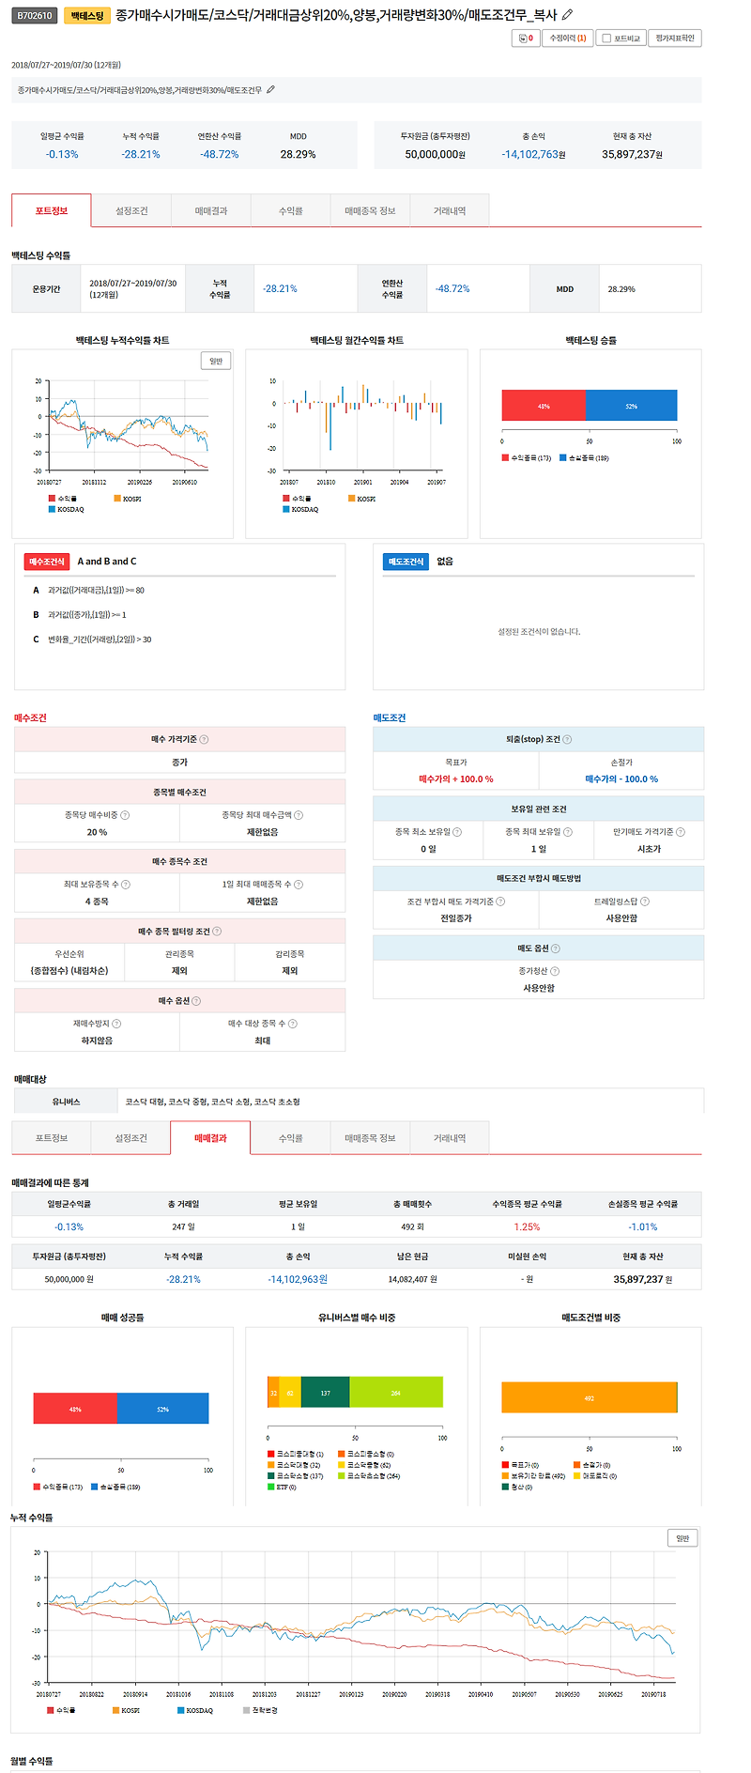This screenshot has height=1773, width=751.
Task: Click 총 손익 value -14,102,763원 in summary
Action: (x=533, y=154)
